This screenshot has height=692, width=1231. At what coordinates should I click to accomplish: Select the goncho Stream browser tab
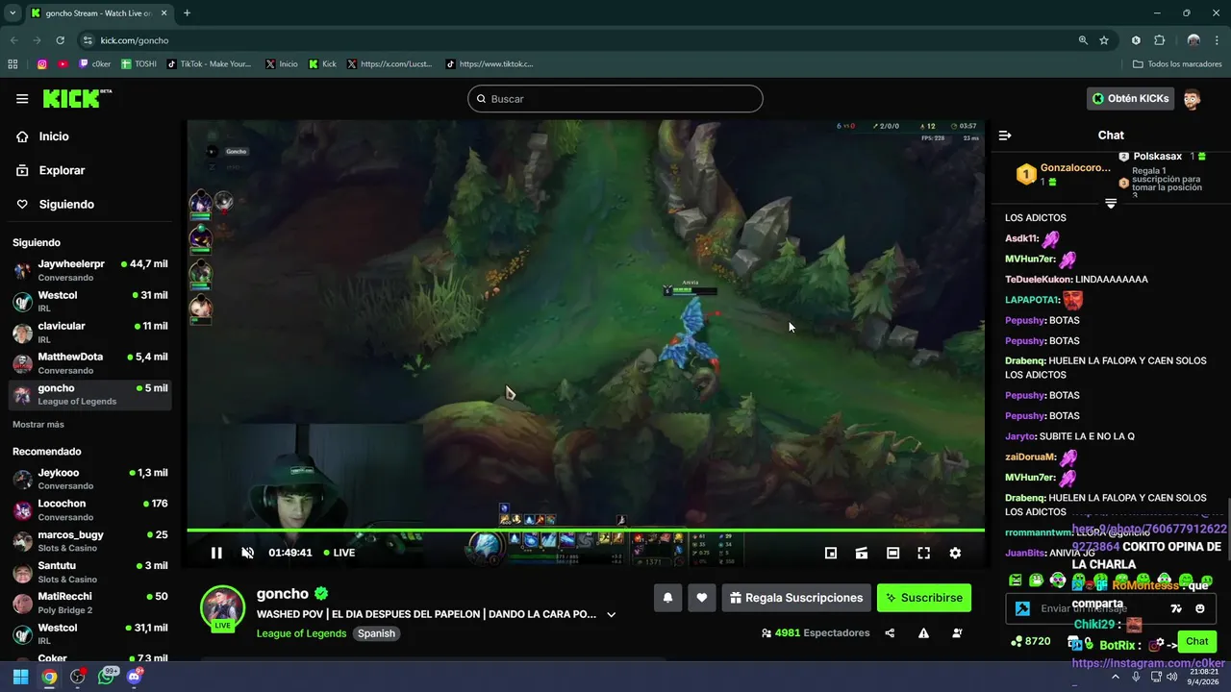[99, 13]
